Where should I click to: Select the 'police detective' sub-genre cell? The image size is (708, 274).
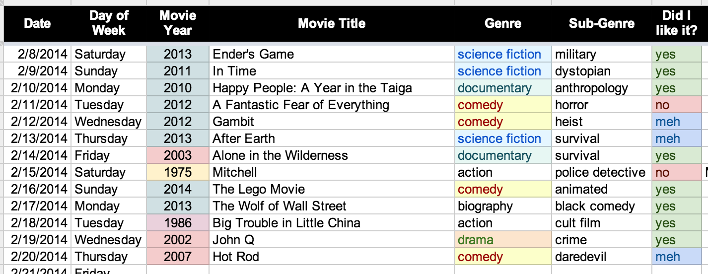[x=601, y=172]
